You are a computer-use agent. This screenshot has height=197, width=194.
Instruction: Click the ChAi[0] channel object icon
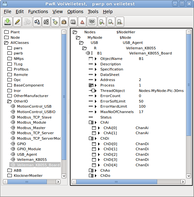click(94, 128)
